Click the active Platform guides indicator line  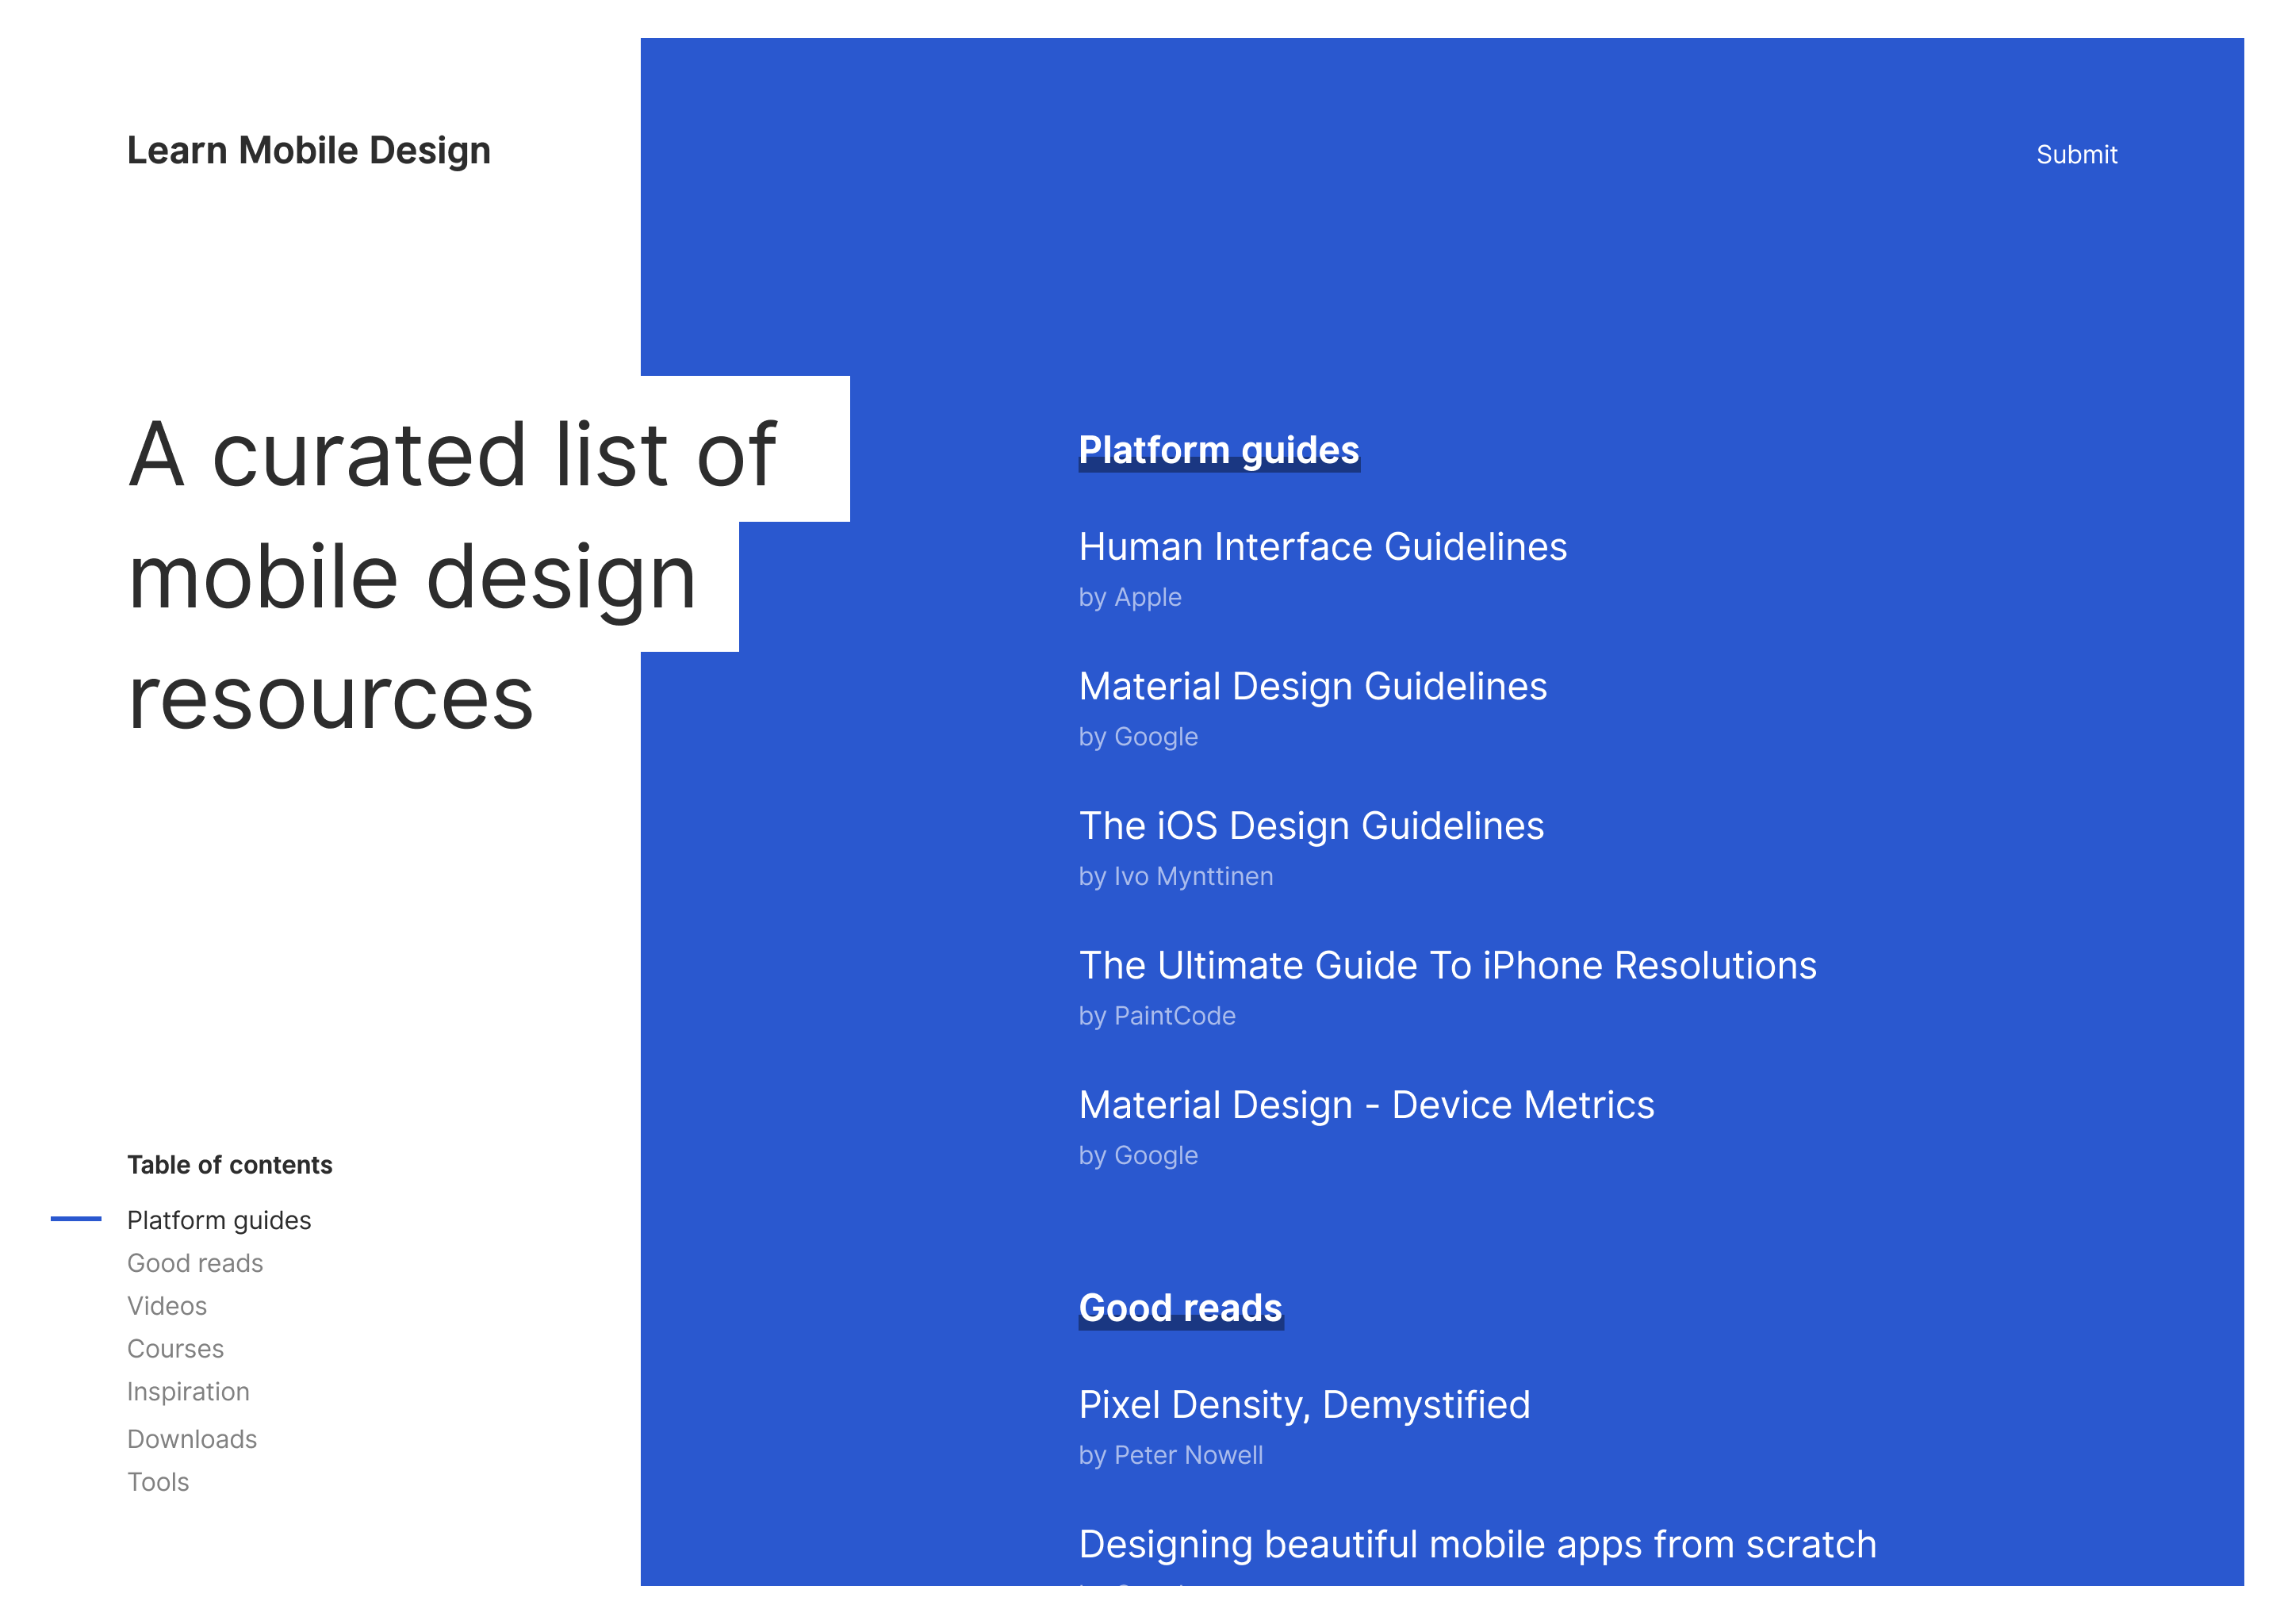(x=77, y=1219)
